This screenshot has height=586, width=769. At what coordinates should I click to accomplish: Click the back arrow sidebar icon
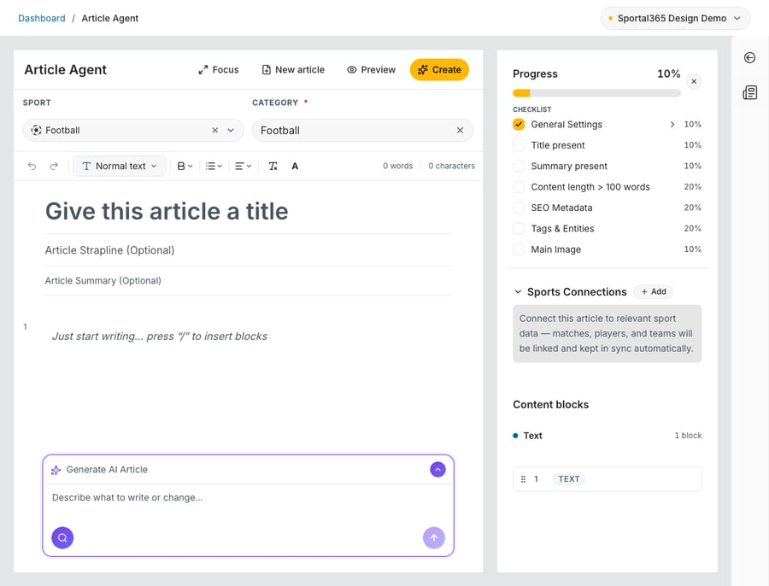(750, 58)
